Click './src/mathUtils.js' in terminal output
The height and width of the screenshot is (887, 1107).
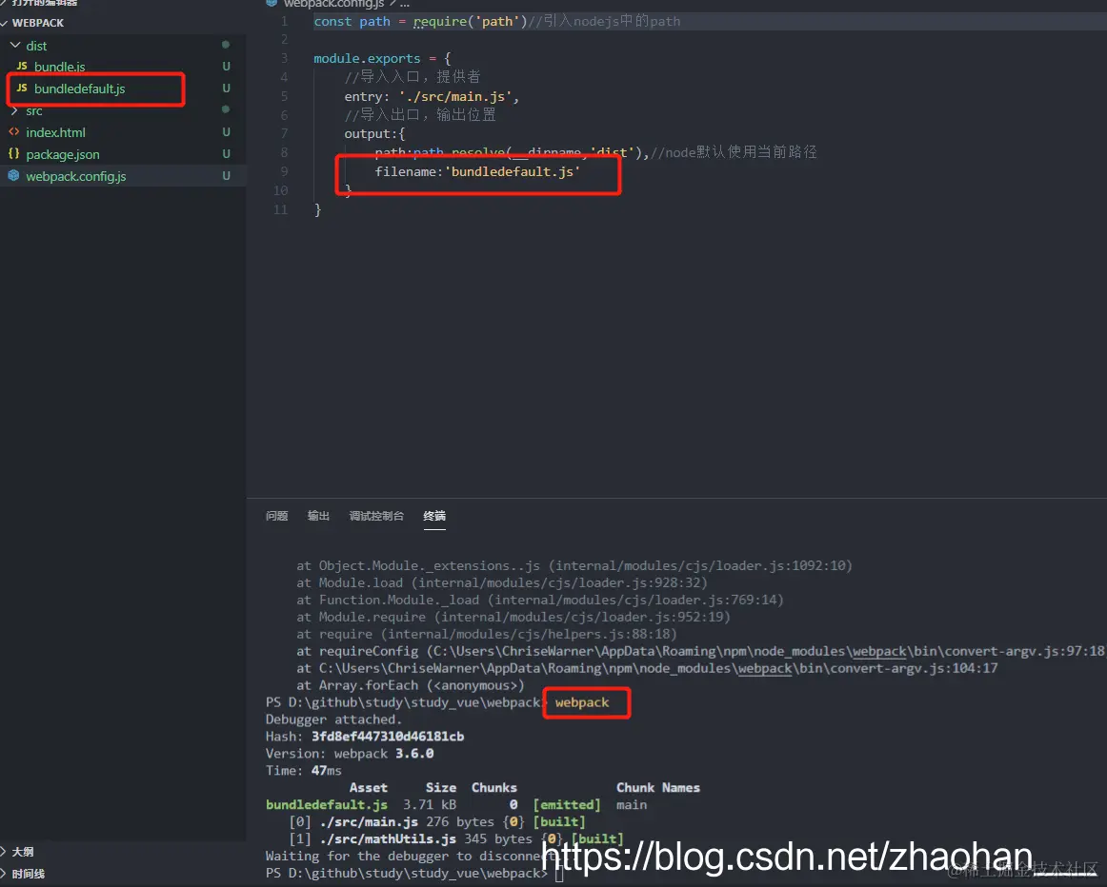pos(388,839)
